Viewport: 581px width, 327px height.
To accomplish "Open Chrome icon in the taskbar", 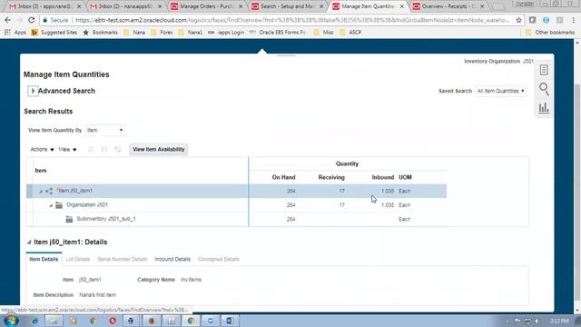I will (x=191, y=321).
